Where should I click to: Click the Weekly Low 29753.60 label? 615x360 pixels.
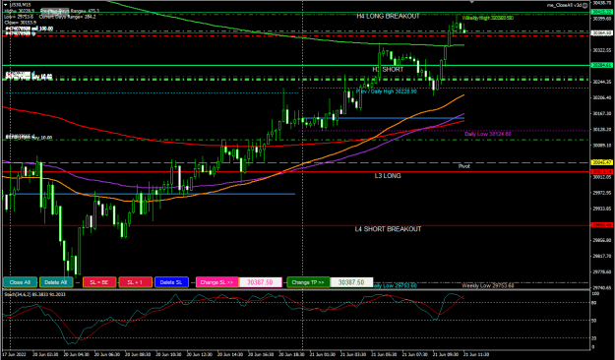click(487, 285)
